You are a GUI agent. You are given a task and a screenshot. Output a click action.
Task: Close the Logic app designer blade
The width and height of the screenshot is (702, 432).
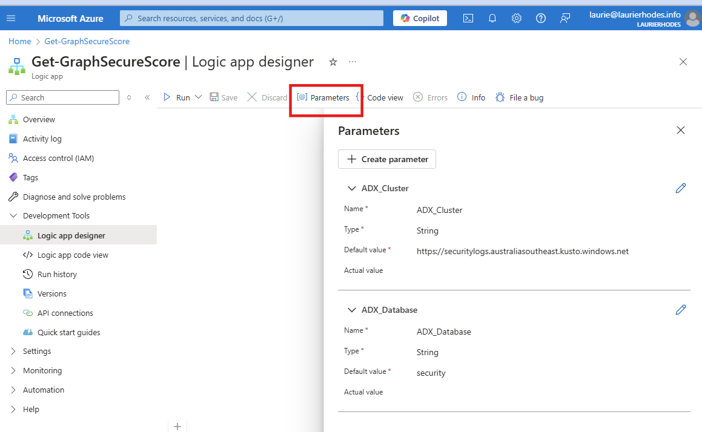coord(683,62)
